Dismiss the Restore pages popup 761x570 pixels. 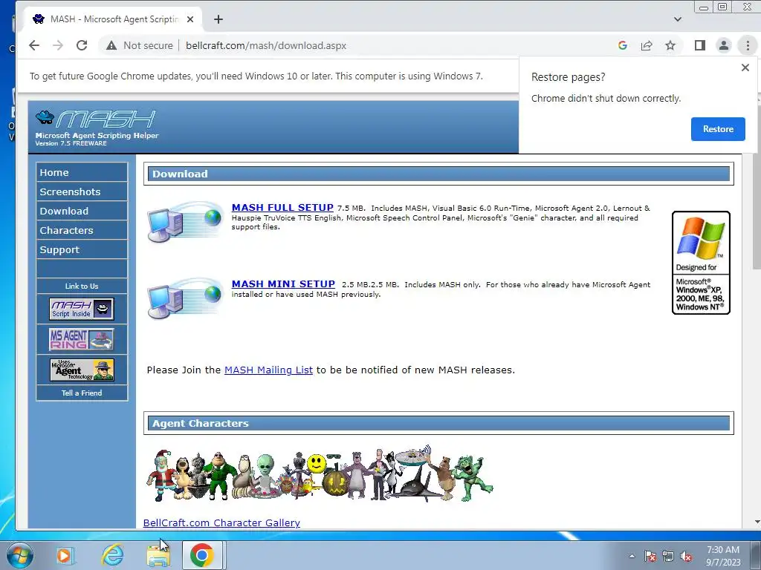click(x=745, y=68)
